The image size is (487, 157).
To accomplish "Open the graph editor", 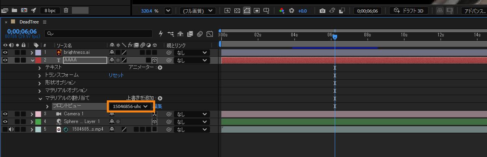I will pyautogui.click(x=210, y=34).
